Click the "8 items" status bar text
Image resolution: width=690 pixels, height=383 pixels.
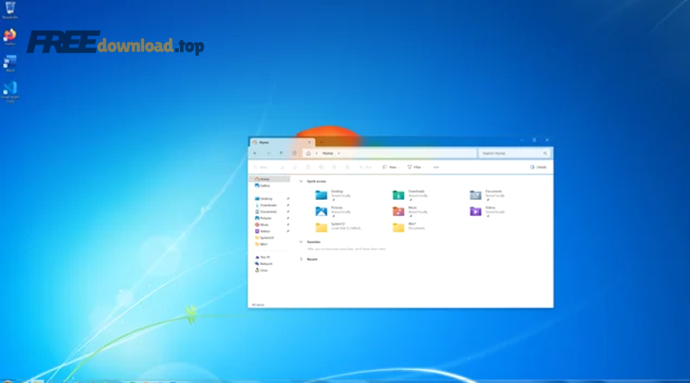point(258,305)
